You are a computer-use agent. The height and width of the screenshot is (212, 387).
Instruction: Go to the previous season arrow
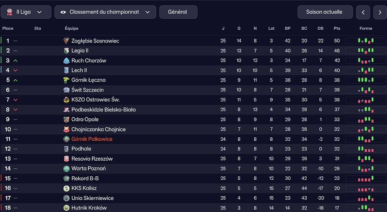coord(363,13)
